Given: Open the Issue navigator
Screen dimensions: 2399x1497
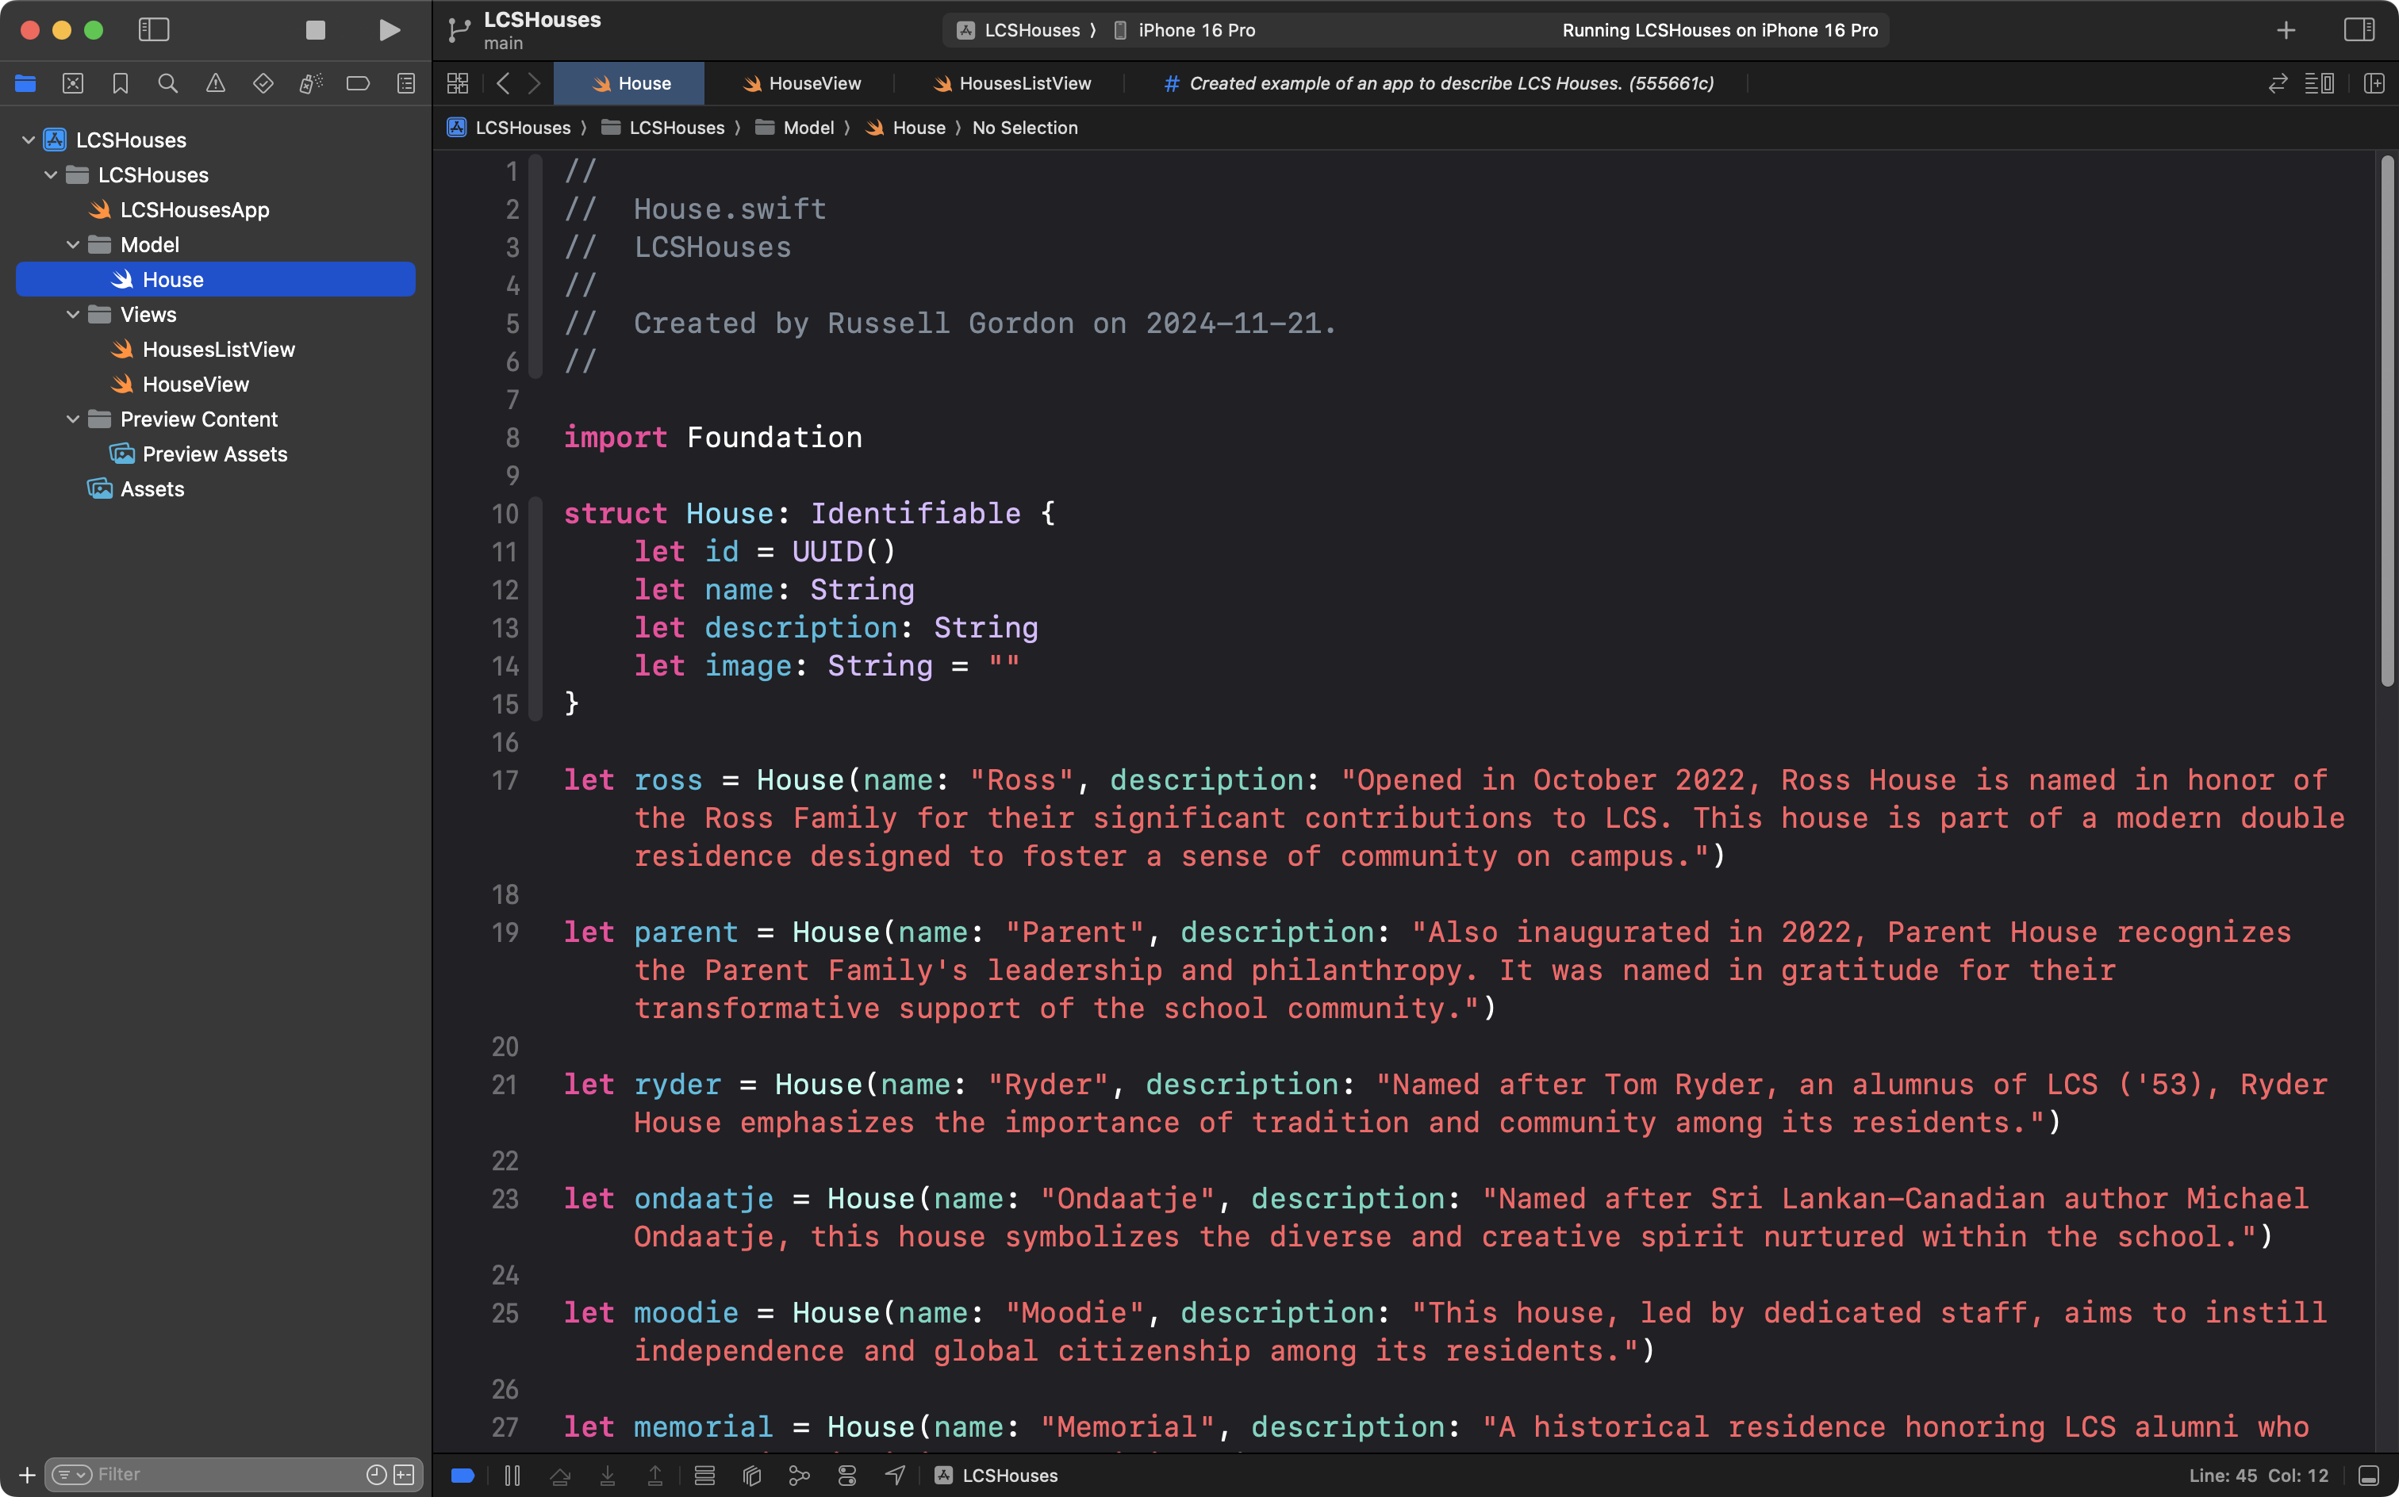Looking at the screenshot, I should pyautogui.click(x=215, y=83).
